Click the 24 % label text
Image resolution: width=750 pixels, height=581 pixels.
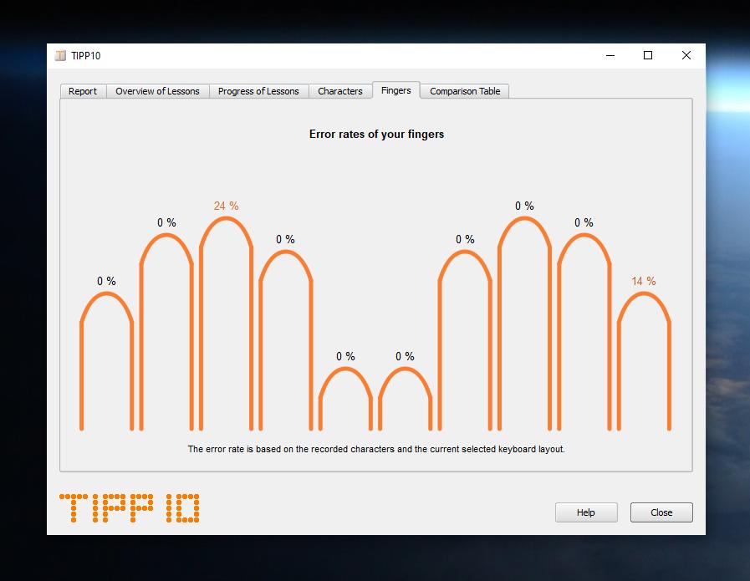pyautogui.click(x=226, y=204)
